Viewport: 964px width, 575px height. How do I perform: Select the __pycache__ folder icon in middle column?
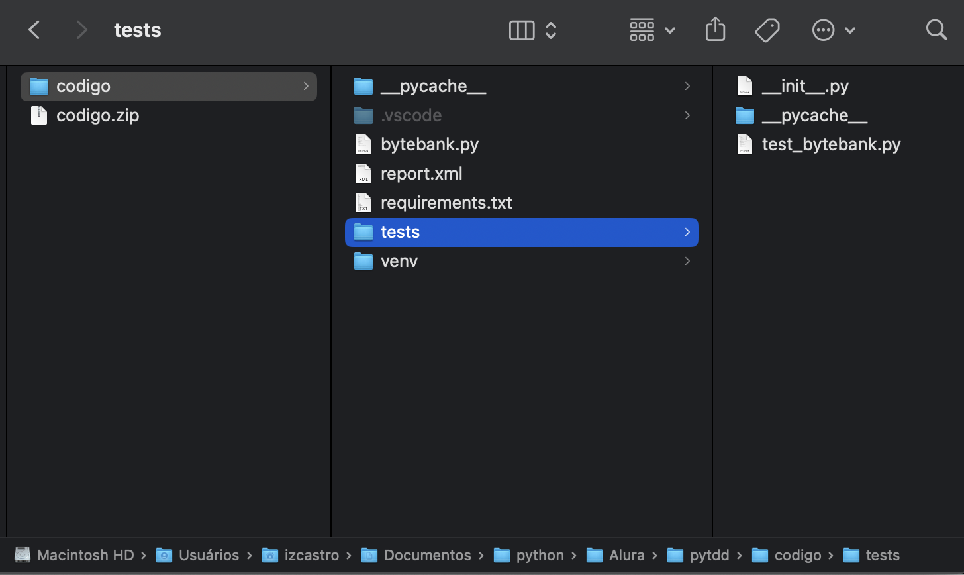click(x=363, y=86)
